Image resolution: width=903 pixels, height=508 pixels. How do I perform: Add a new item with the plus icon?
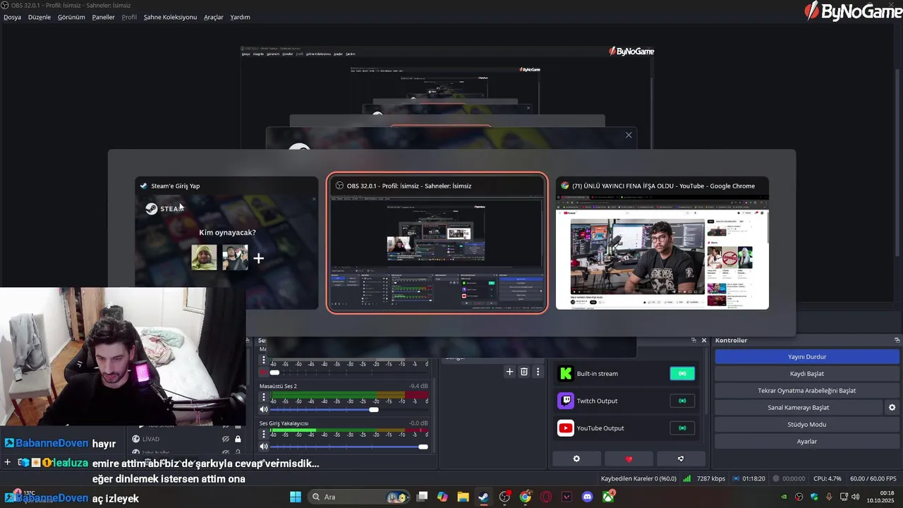pos(509,372)
